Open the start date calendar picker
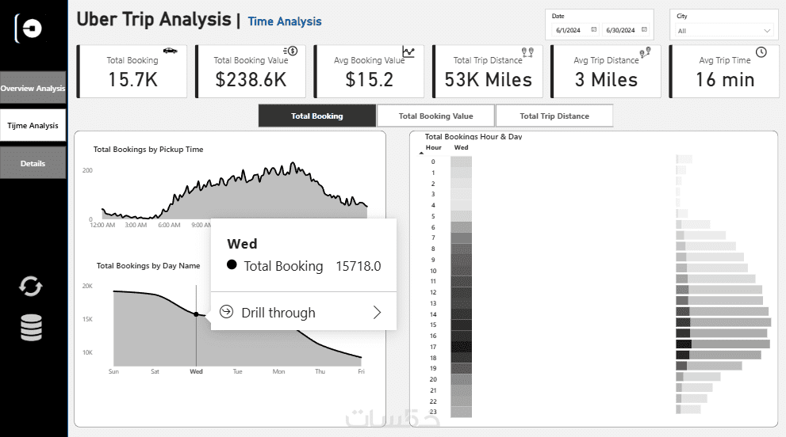This screenshot has height=437, width=786. (x=594, y=30)
